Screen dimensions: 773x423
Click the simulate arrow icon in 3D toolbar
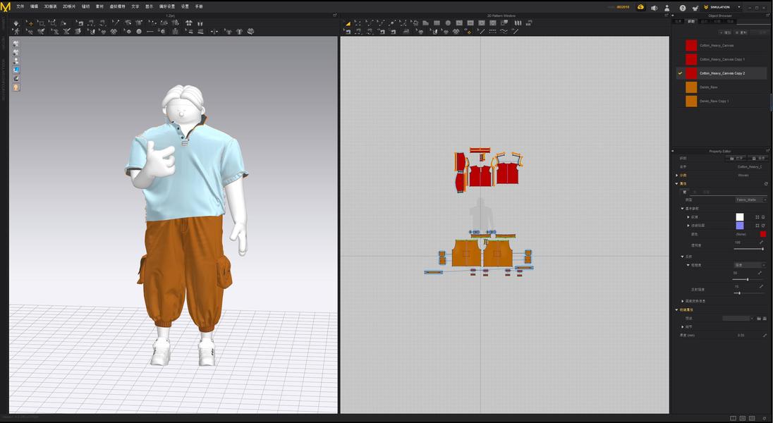16,23
